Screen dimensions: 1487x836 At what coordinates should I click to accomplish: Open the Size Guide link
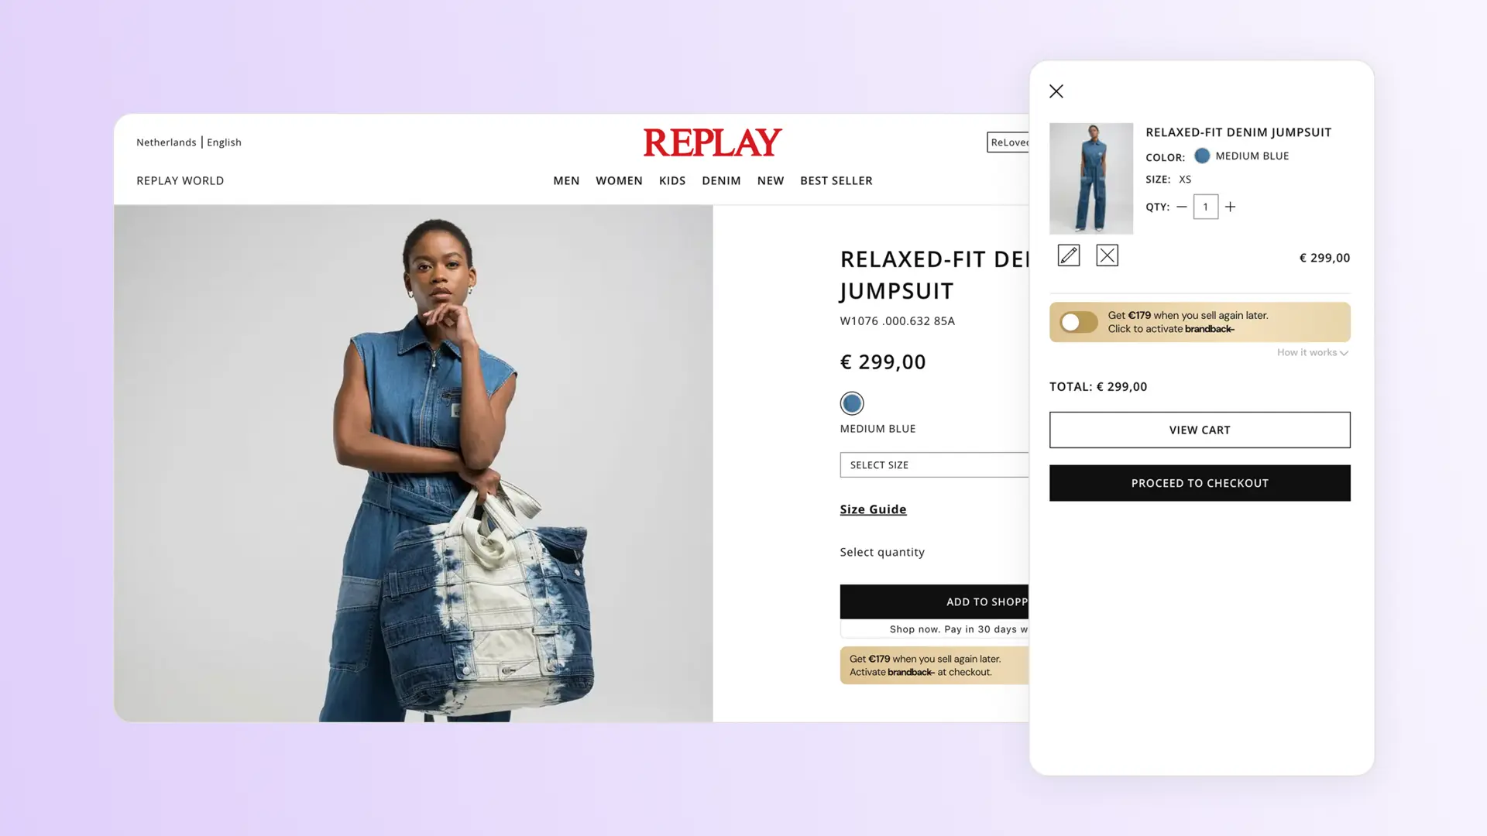[x=873, y=509]
